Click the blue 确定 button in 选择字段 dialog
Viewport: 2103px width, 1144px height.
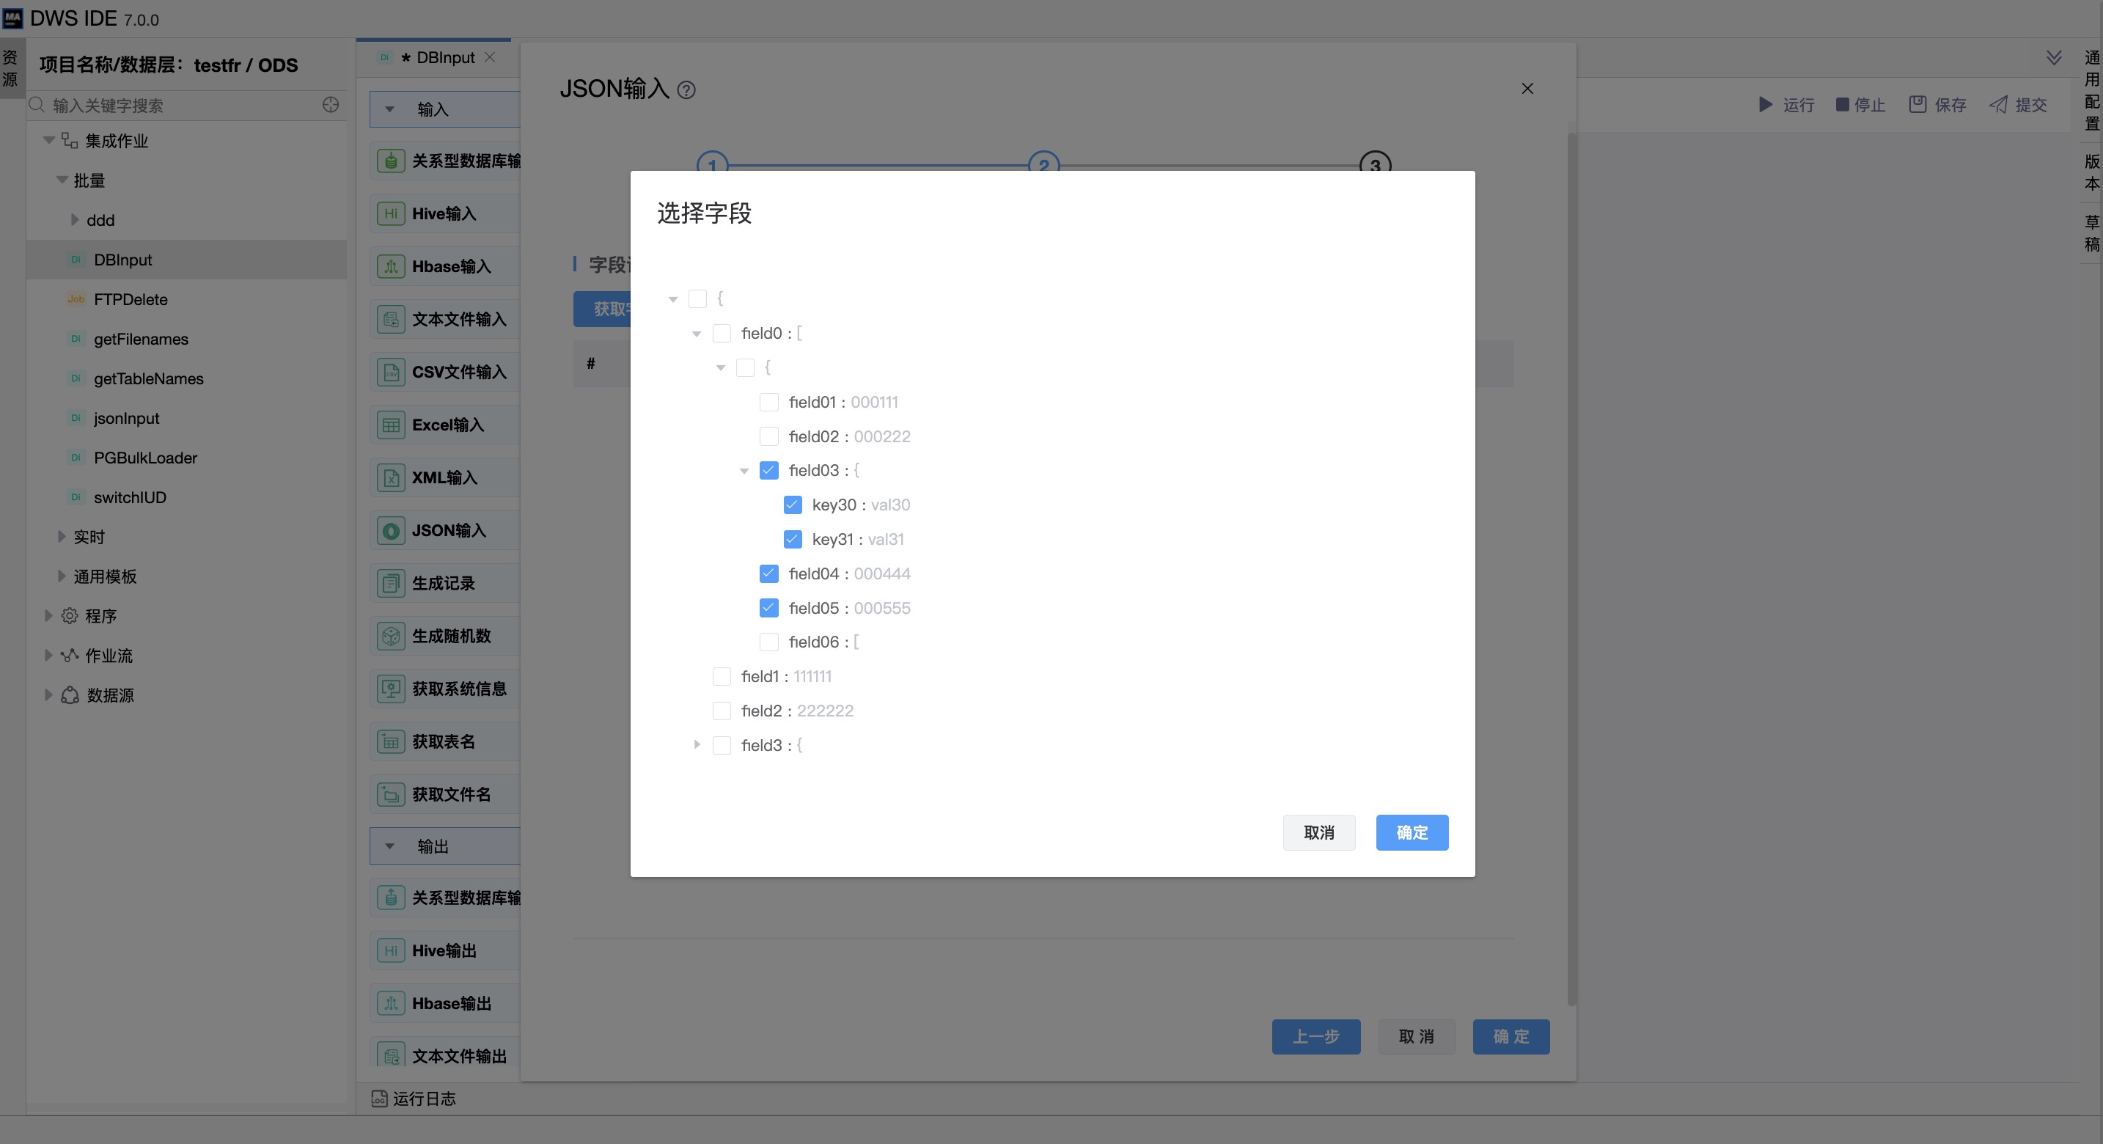pyautogui.click(x=1412, y=832)
